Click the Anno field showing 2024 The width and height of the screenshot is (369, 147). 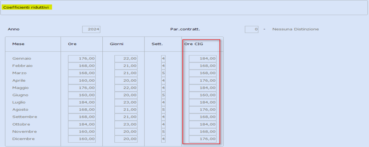[91, 29]
